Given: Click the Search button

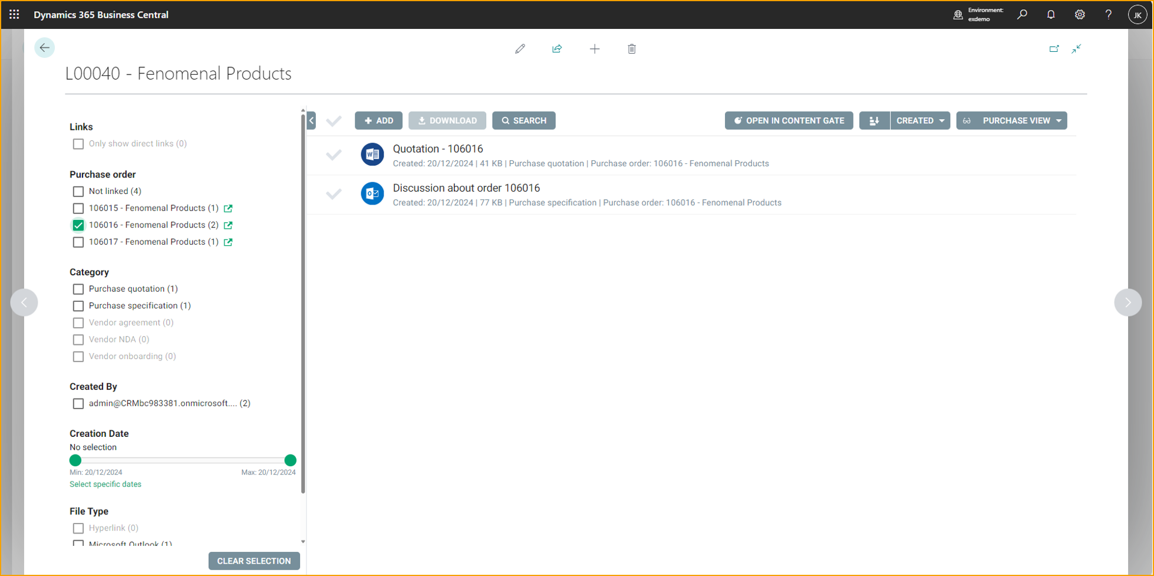Looking at the screenshot, I should point(523,121).
